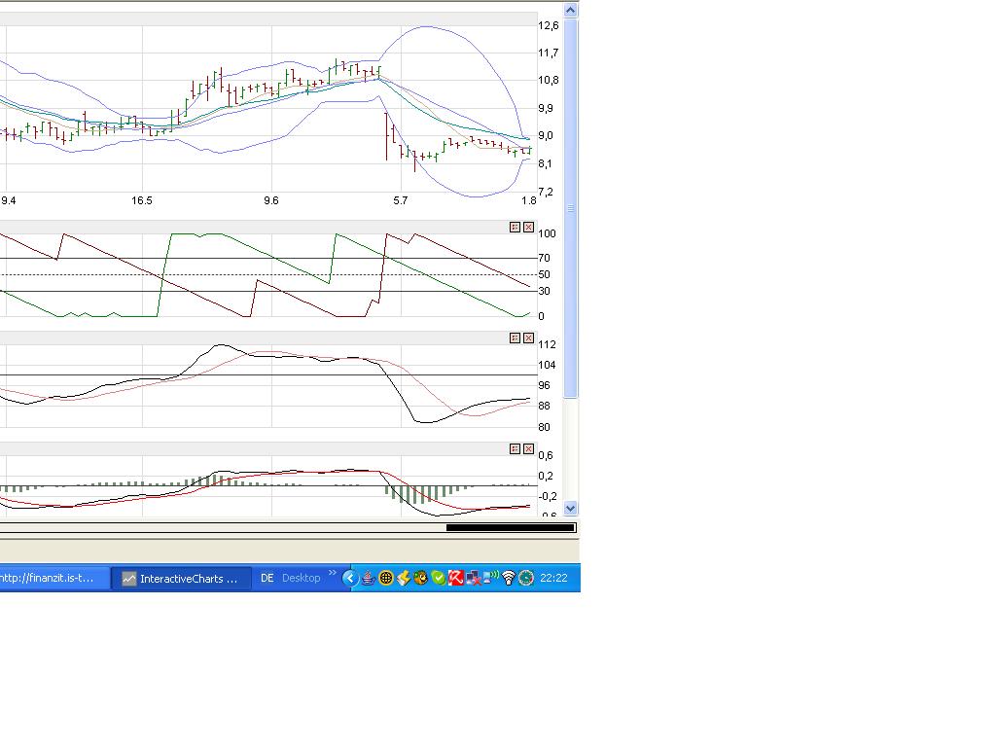Open settings of the momentum indicator panel

coord(515,338)
